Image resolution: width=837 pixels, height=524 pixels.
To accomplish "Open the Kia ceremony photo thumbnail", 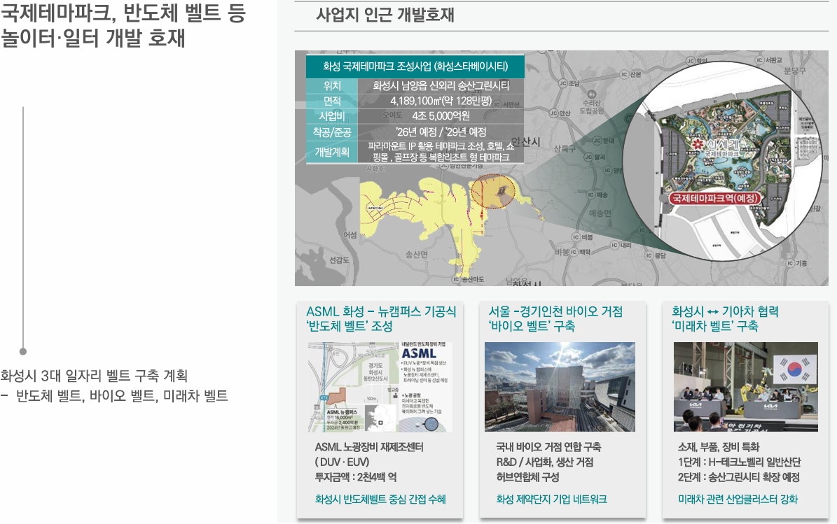I will 746,387.
